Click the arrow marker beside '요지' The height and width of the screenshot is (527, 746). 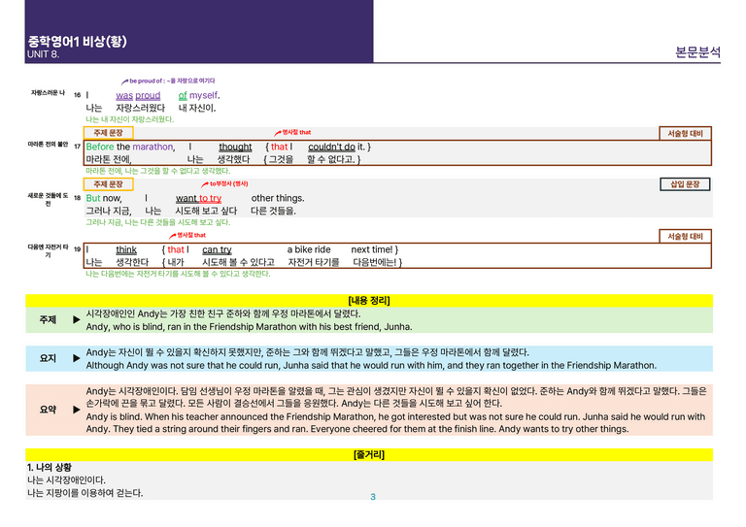76,358
